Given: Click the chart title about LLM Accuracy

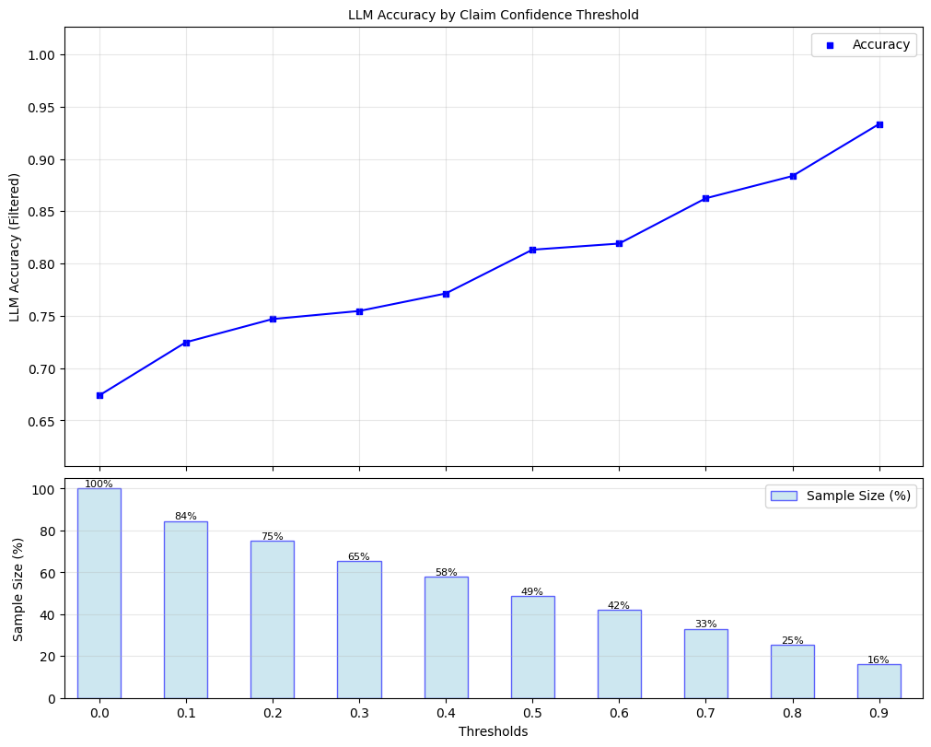Looking at the screenshot, I should 493,15.
